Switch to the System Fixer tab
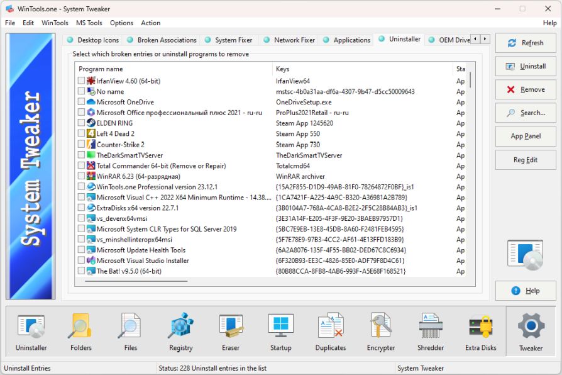562x375 pixels. [x=229, y=40]
